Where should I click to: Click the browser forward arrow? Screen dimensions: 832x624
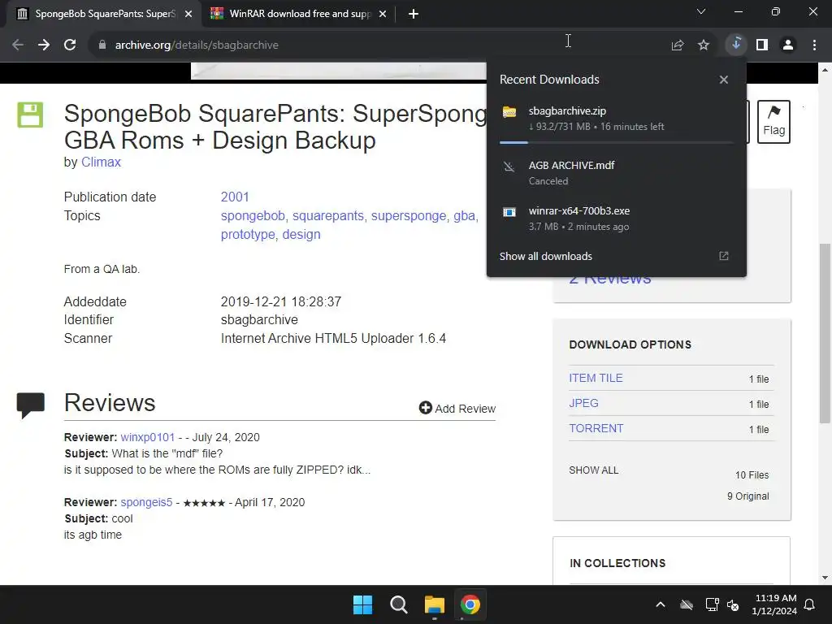click(x=44, y=45)
